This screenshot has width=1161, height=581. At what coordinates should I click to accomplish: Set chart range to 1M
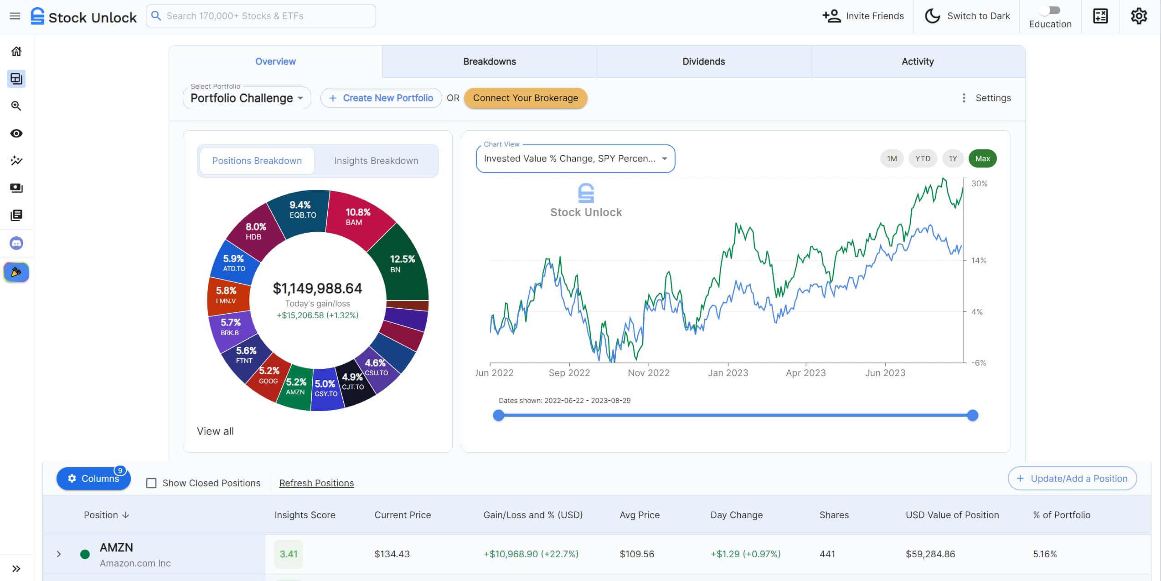892,158
